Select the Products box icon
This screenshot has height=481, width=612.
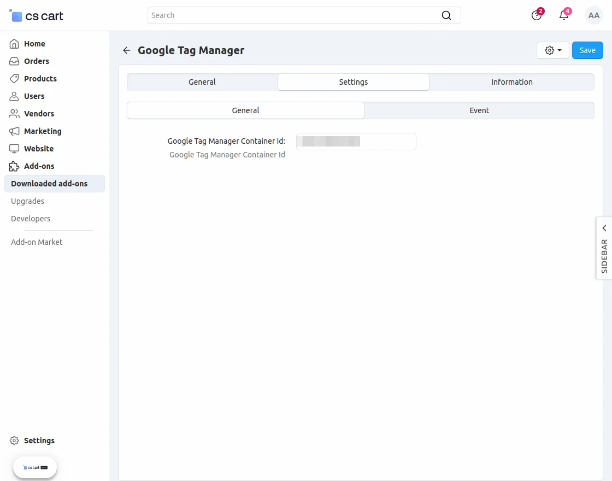point(14,79)
